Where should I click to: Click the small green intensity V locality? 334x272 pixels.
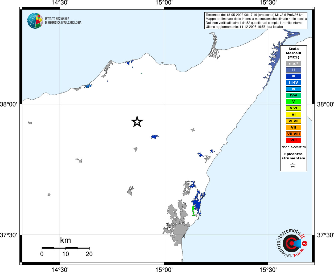pos(193,211)
